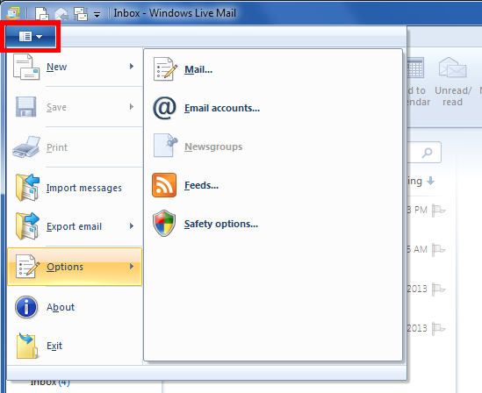Click the Newsgroups pinned page icon
The height and width of the screenshot is (393, 482).
coord(165,146)
